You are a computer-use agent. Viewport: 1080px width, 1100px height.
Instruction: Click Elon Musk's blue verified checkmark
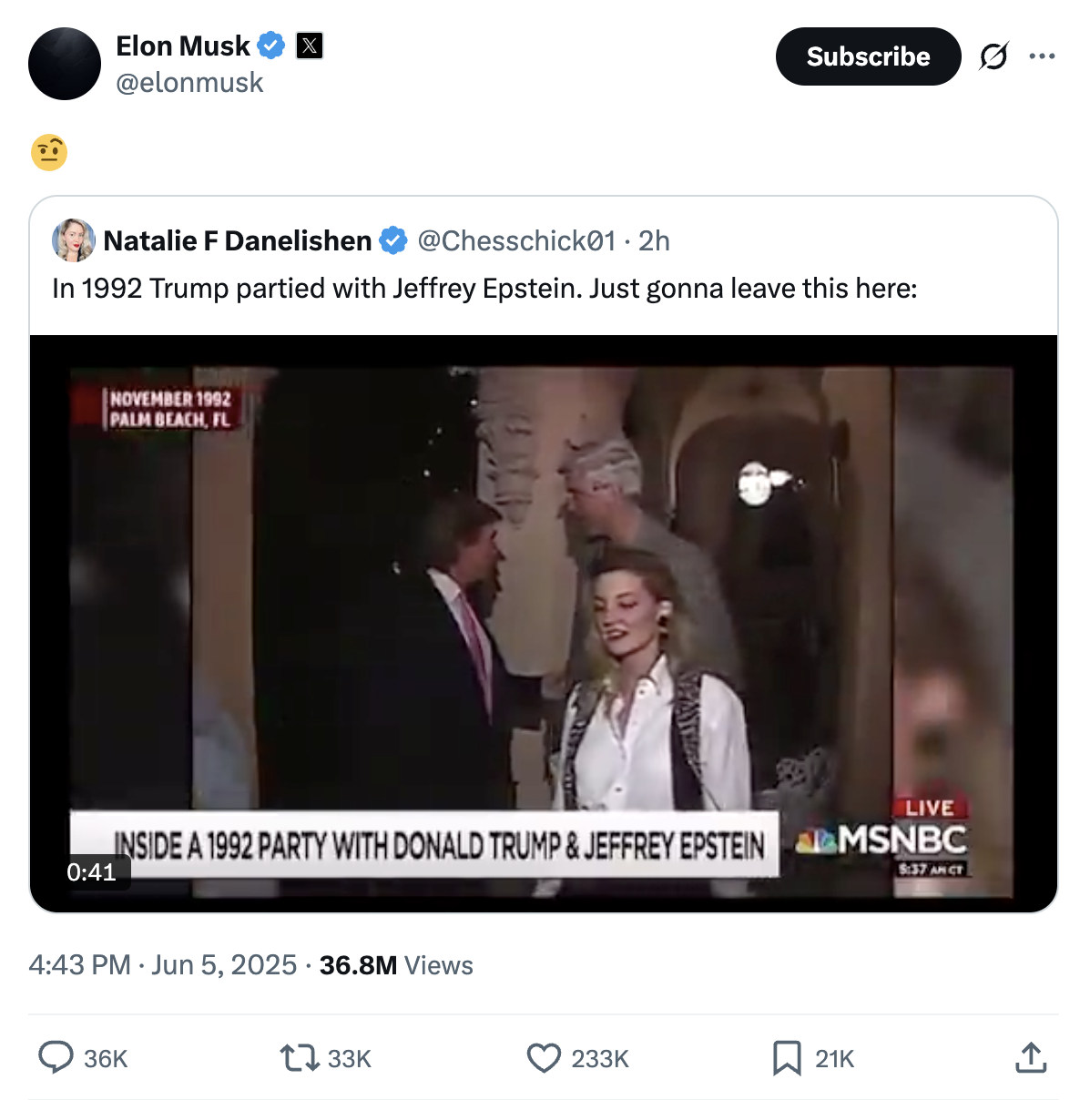(271, 46)
